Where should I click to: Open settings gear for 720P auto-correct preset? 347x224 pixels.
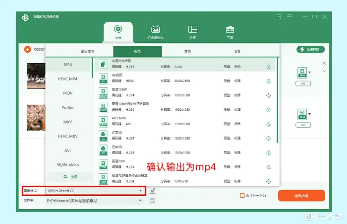click(x=268, y=182)
